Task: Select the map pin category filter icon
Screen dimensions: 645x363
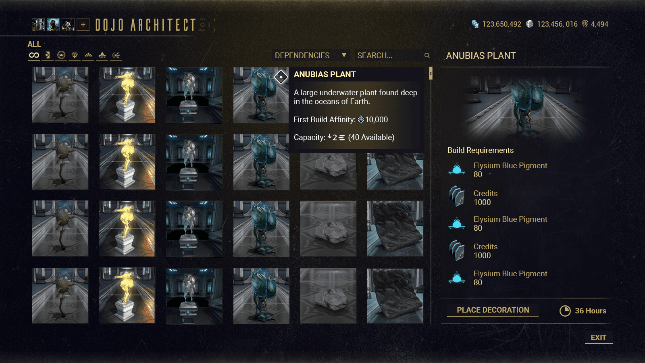Action: [x=75, y=55]
